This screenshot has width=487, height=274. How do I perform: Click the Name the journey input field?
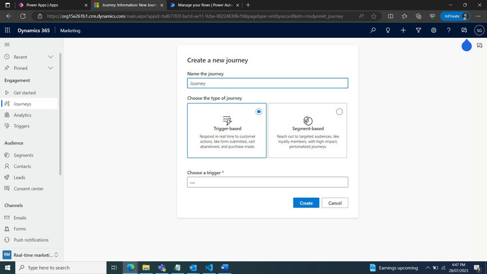click(268, 83)
